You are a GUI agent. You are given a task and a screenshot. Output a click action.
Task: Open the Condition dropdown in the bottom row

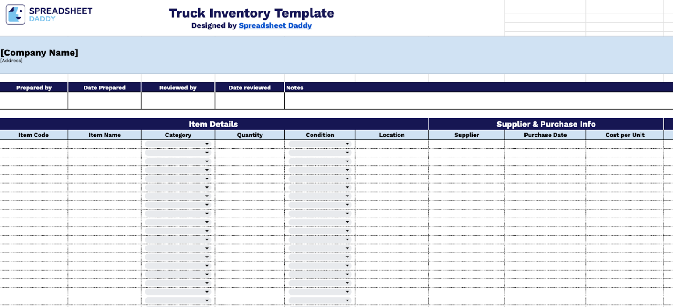tap(347, 300)
